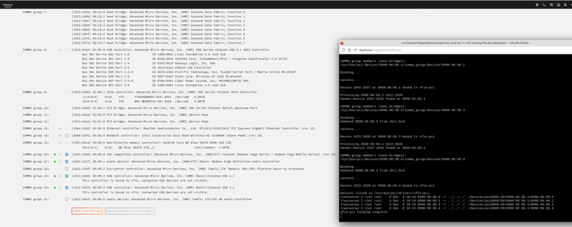Toggle checkbox for Sandisk NVMe SSD controller
This screenshot has height=227, width=572.
click(67, 143)
